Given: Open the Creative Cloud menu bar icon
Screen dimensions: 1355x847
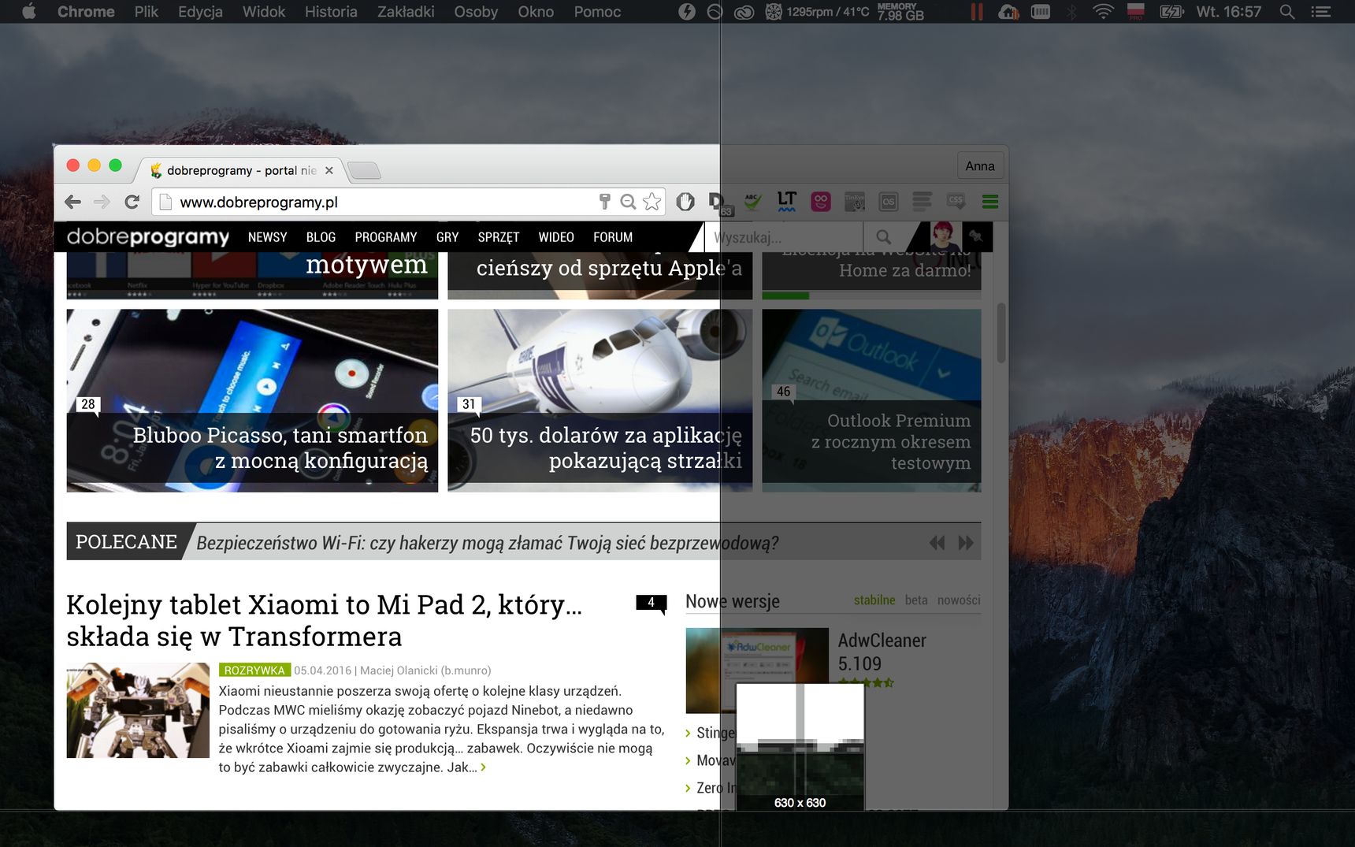Looking at the screenshot, I should [744, 12].
